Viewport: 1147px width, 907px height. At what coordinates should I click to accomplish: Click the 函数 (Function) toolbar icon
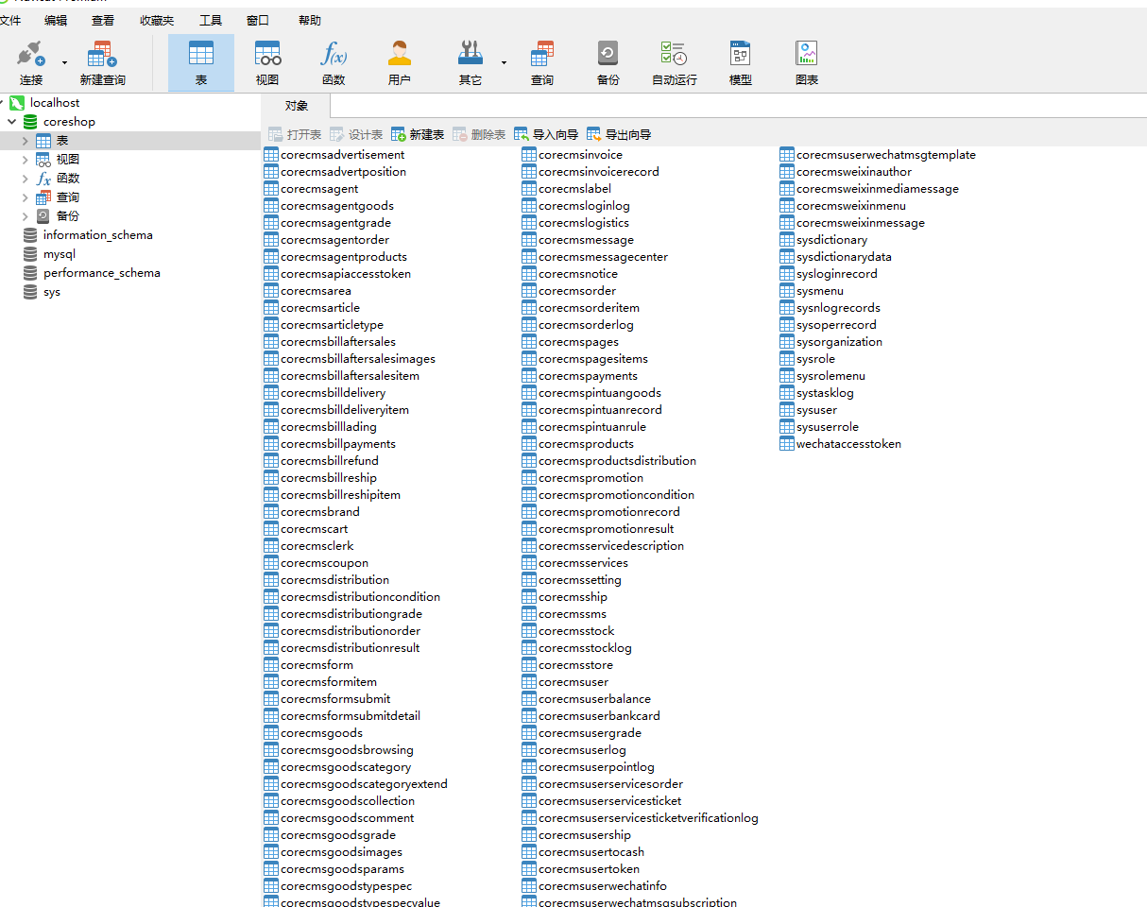point(334,62)
